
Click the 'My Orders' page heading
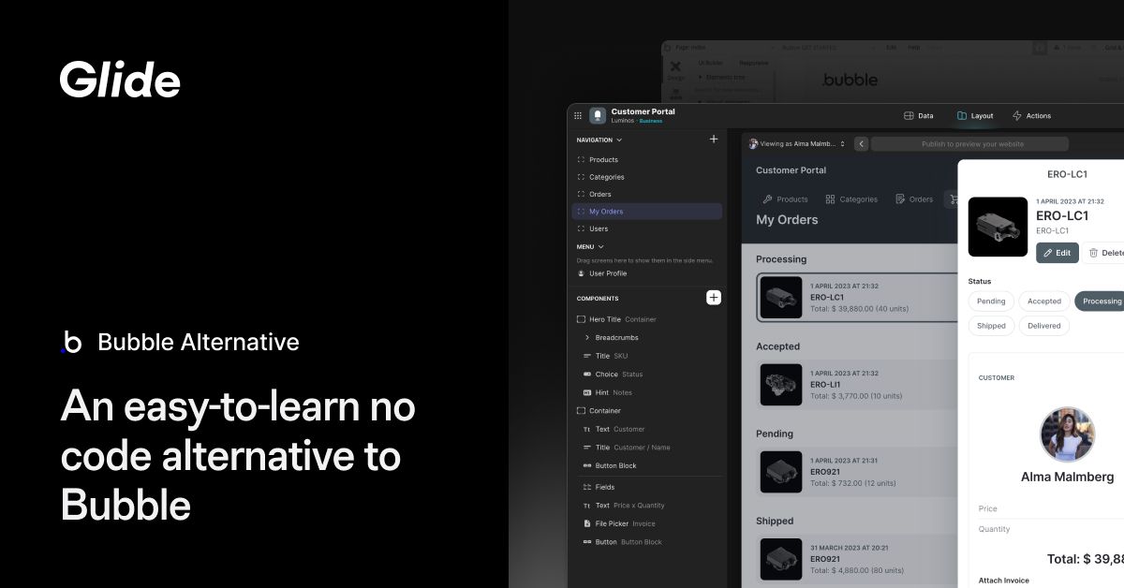pos(787,220)
